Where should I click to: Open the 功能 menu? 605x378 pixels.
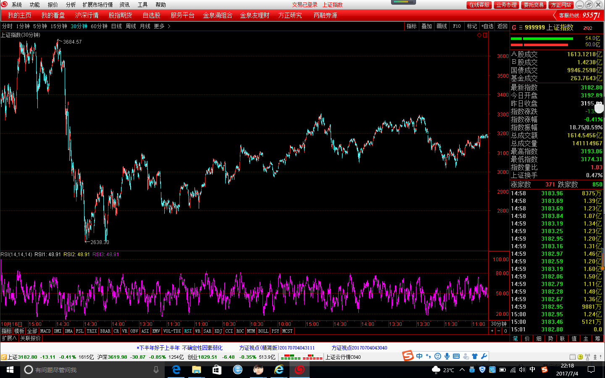point(35,5)
